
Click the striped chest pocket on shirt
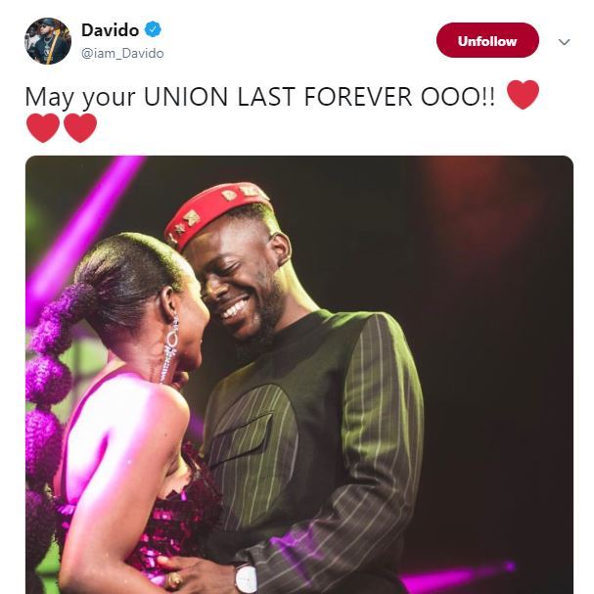coord(240,439)
